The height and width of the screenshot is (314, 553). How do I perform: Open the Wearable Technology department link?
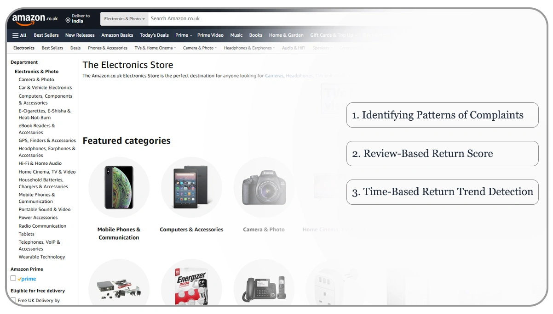coord(41,257)
